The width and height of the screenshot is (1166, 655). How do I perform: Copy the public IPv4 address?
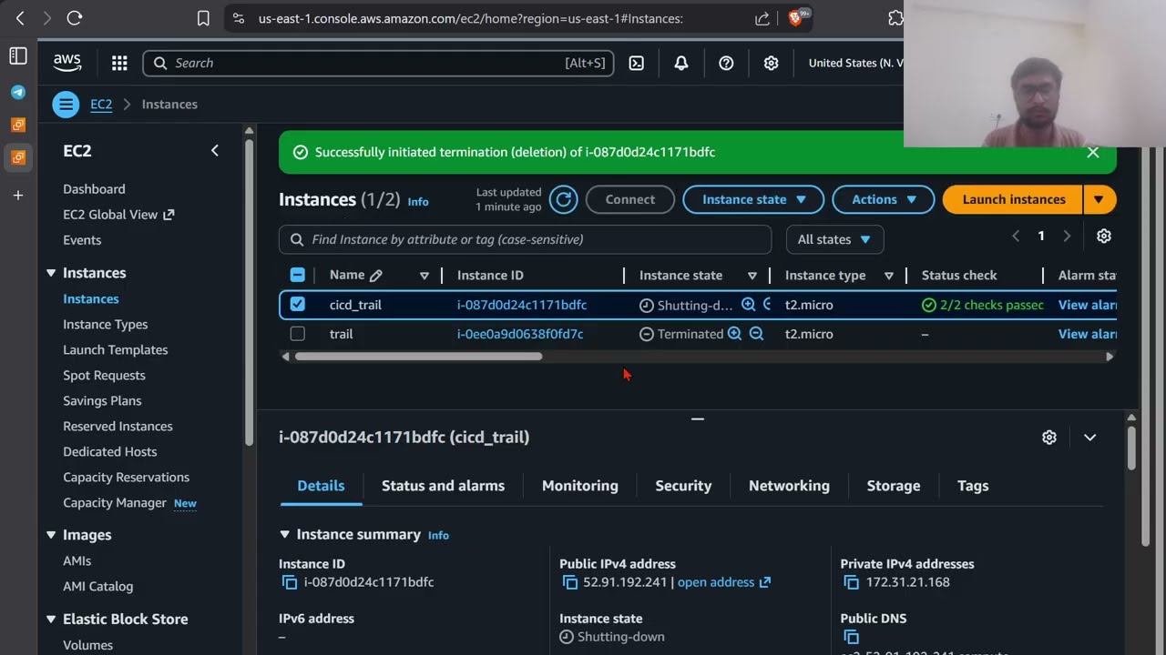click(x=570, y=582)
